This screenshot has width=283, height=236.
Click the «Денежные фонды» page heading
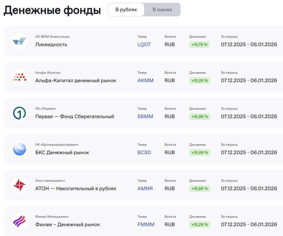point(52,10)
